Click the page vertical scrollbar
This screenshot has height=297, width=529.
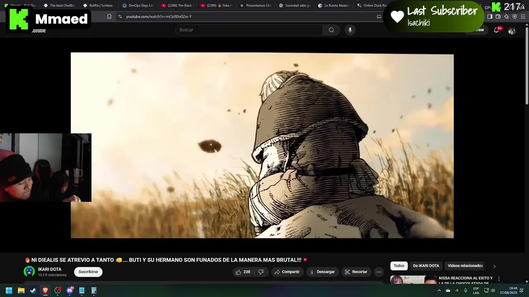[527, 66]
